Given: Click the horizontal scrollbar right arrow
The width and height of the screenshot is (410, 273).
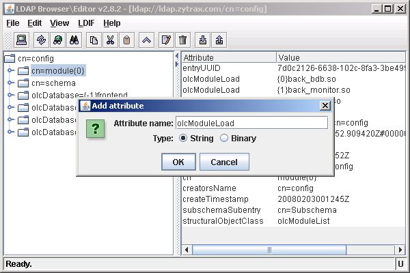Looking at the screenshot, I should pyautogui.click(x=400, y=250).
